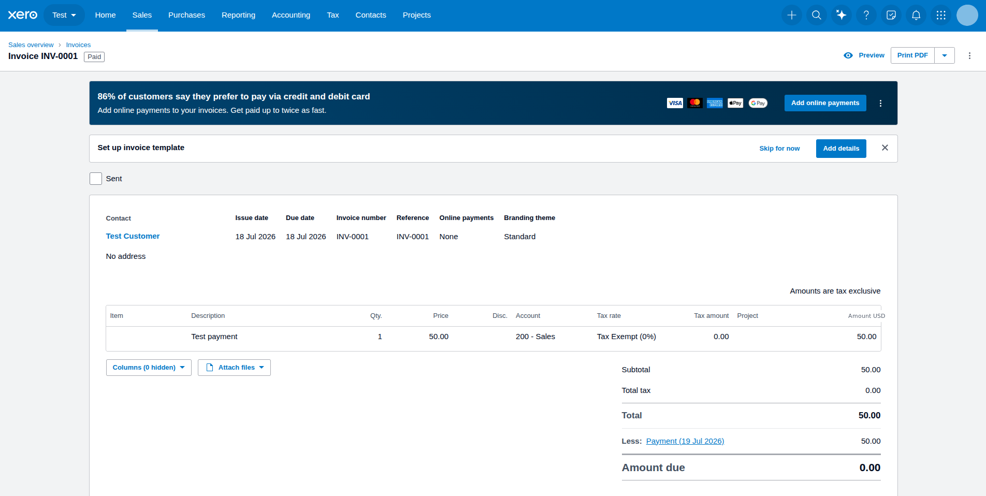
Task: Open the online payments banner kebab menu
Action: pos(880,103)
